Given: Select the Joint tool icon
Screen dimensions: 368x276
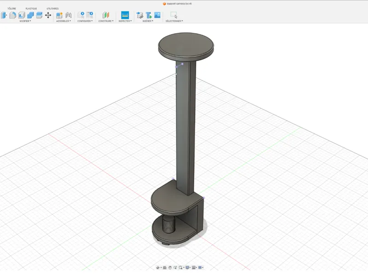Looking at the screenshot, I should point(69,15).
